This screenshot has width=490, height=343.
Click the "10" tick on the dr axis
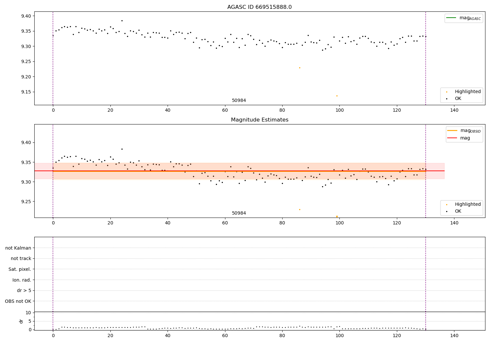pos(28,313)
